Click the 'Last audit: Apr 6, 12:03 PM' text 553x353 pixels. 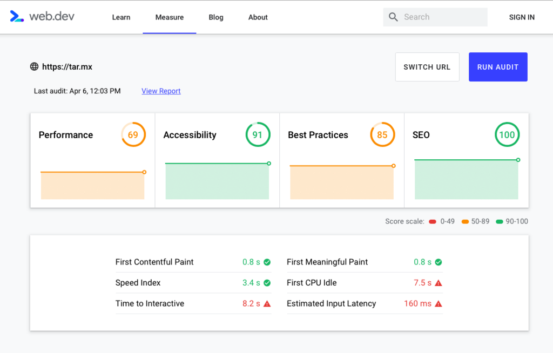click(x=77, y=91)
